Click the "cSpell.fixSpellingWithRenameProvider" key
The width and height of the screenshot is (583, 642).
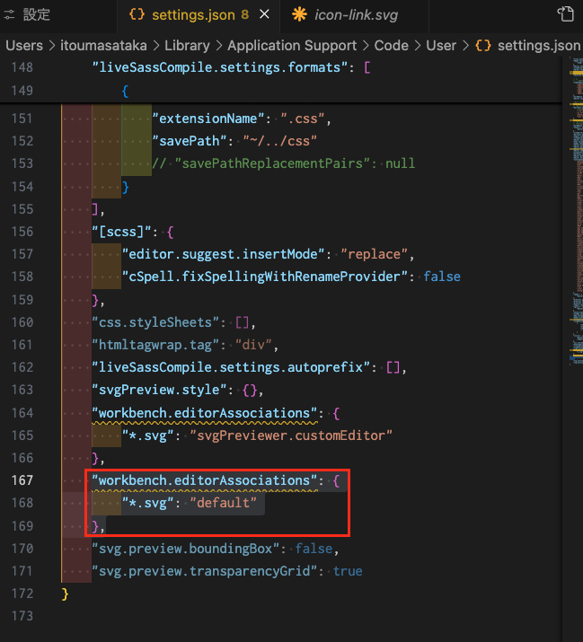(x=265, y=277)
